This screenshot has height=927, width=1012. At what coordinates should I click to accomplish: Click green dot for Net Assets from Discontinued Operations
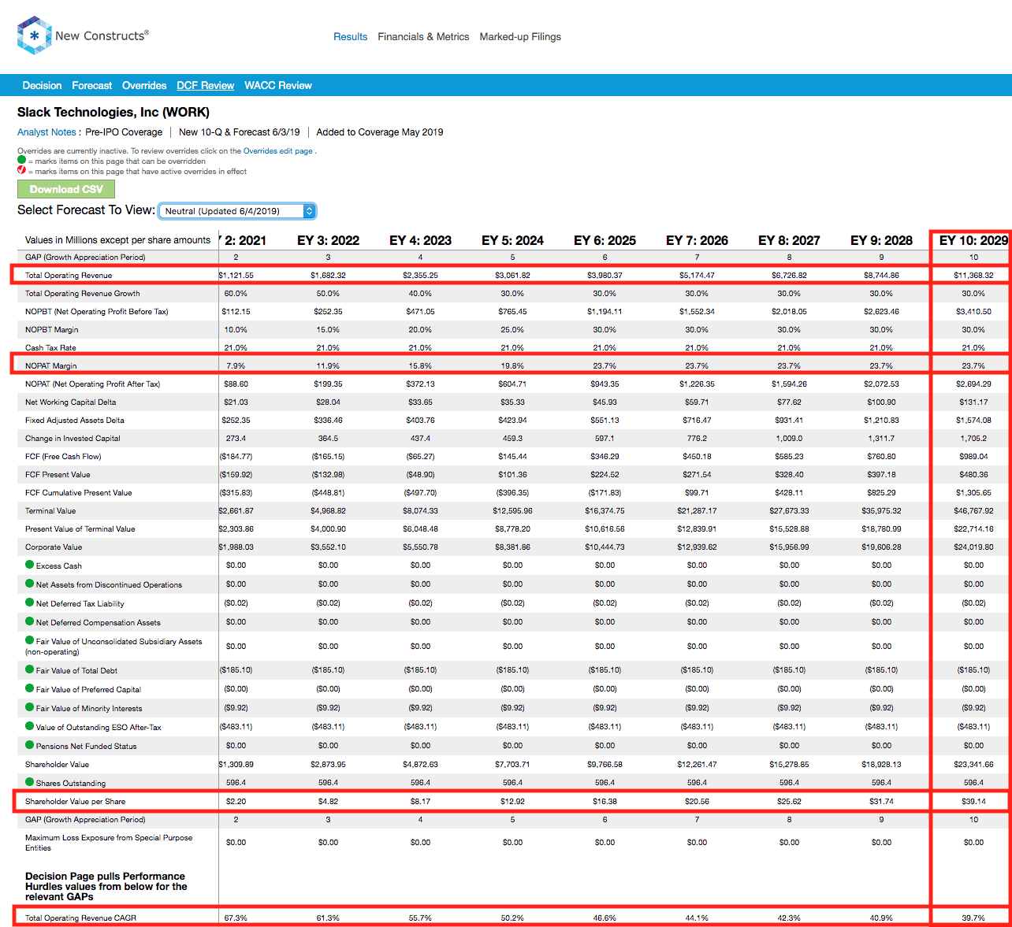coord(30,584)
